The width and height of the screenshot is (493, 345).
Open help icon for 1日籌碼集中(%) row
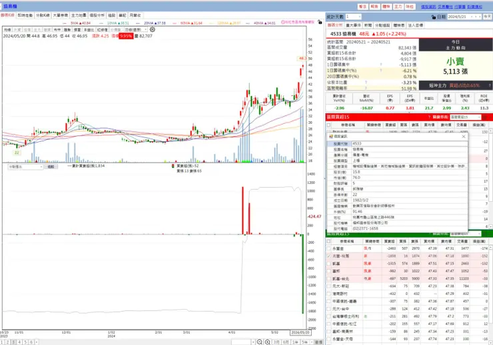coord(381,71)
